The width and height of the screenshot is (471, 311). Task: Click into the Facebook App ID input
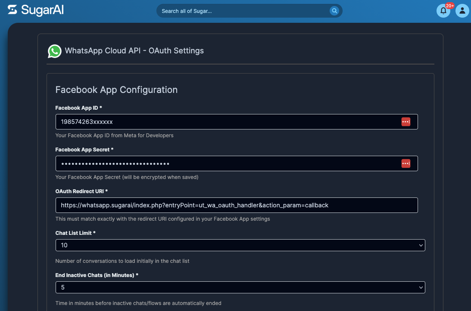click(237, 122)
